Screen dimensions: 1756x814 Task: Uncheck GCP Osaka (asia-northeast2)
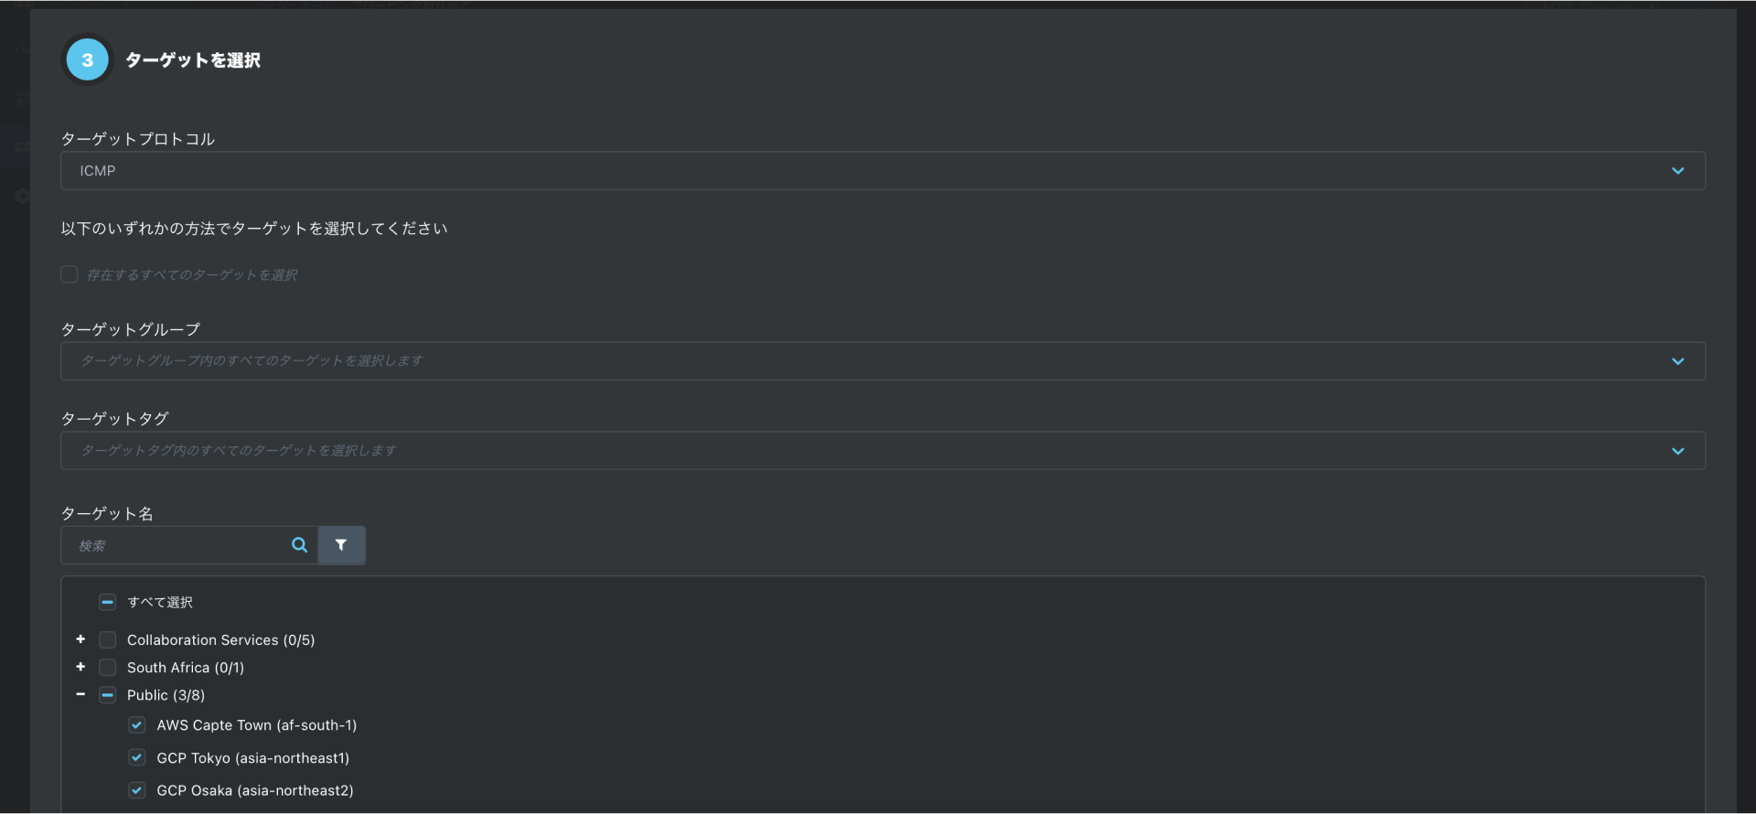[137, 790]
